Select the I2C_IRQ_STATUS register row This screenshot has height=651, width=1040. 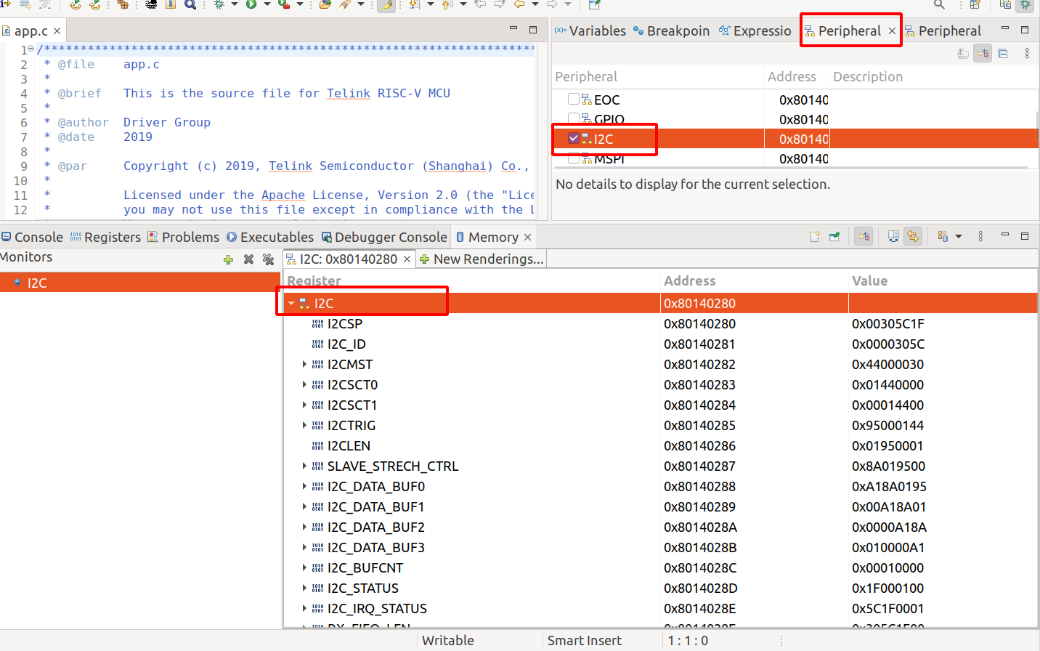click(x=659, y=609)
